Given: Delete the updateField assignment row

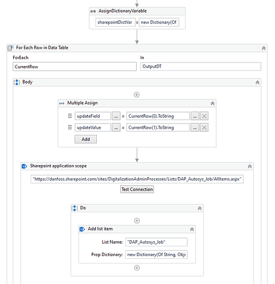Looking at the screenshot, I should coord(204,116).
